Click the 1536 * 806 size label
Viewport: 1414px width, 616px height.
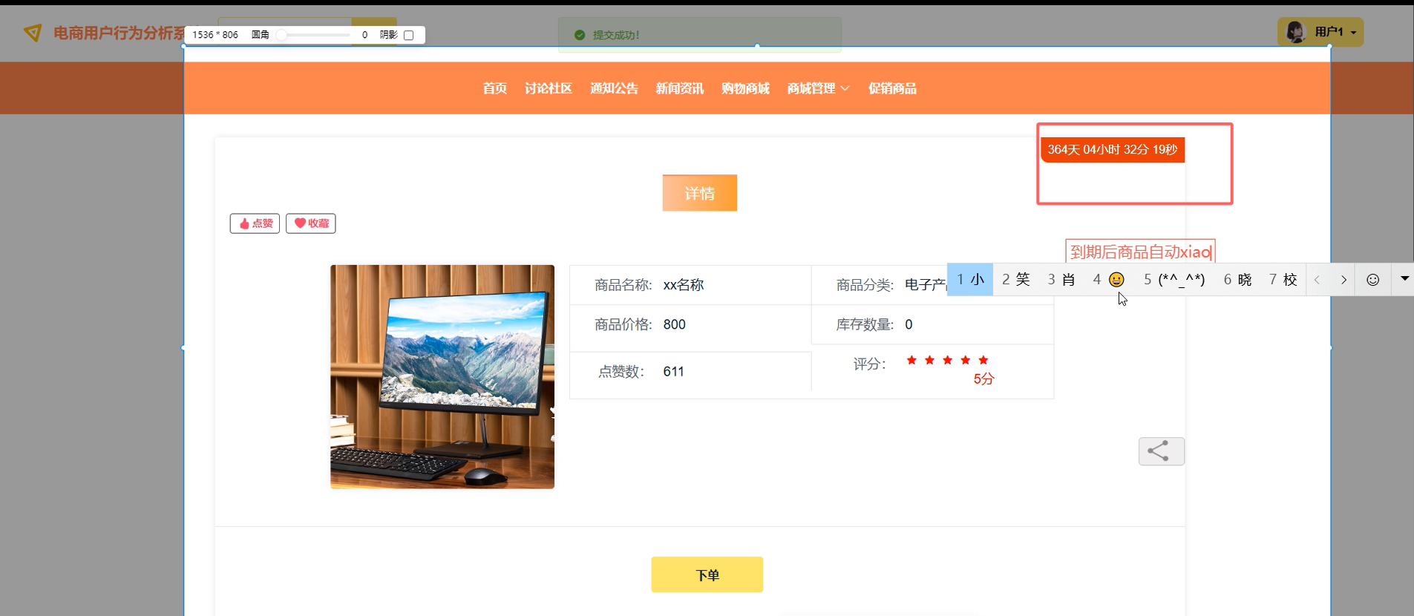tap(215, 35)
